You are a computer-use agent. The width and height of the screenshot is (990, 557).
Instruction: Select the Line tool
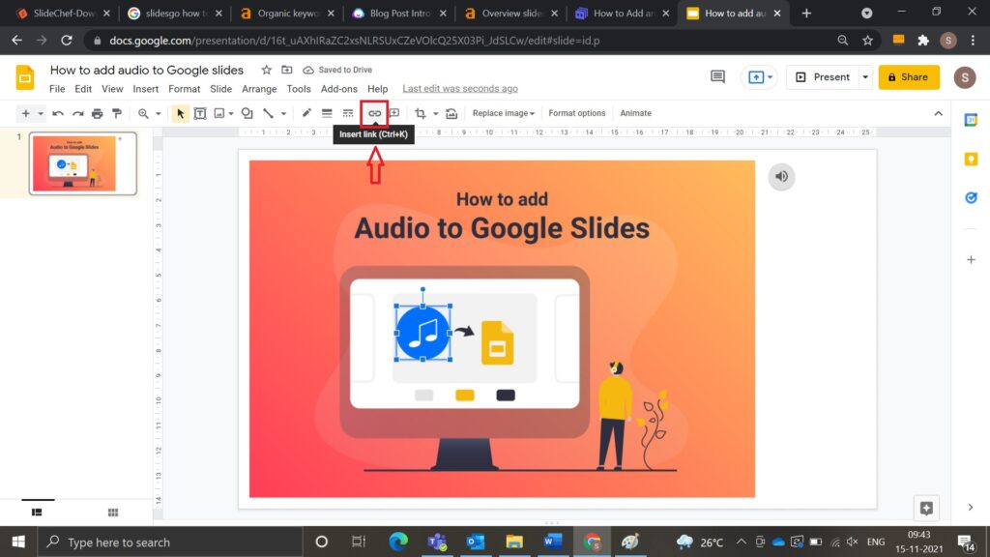pyautogui.click(x=269, y=114)
